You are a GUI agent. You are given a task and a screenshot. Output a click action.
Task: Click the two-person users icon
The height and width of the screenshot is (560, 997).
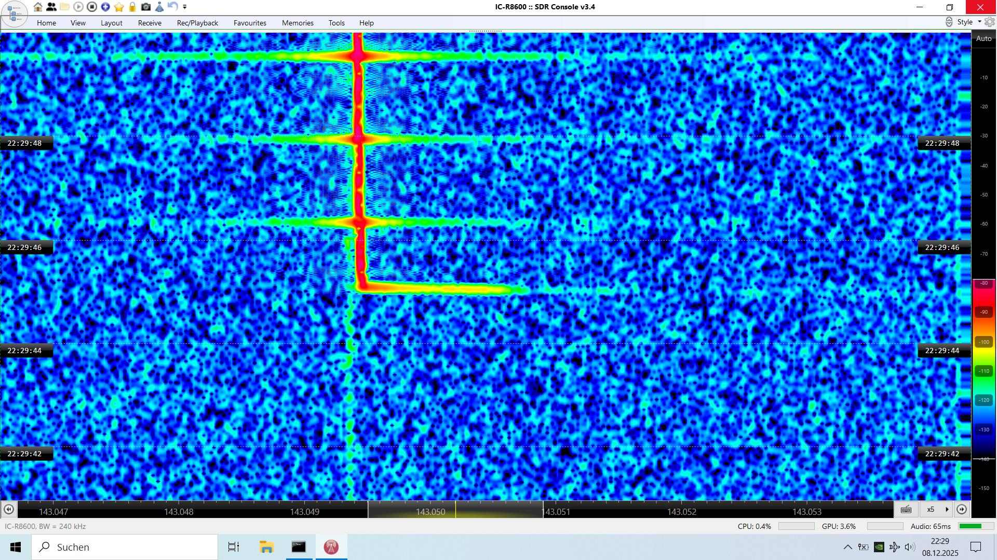[51, 7]
